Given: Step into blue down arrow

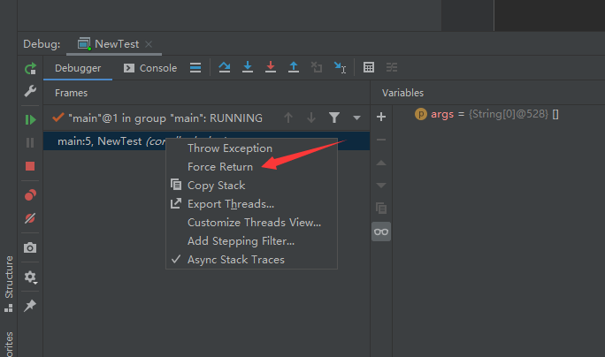Looking at the screenshot, I should [248, 67].
